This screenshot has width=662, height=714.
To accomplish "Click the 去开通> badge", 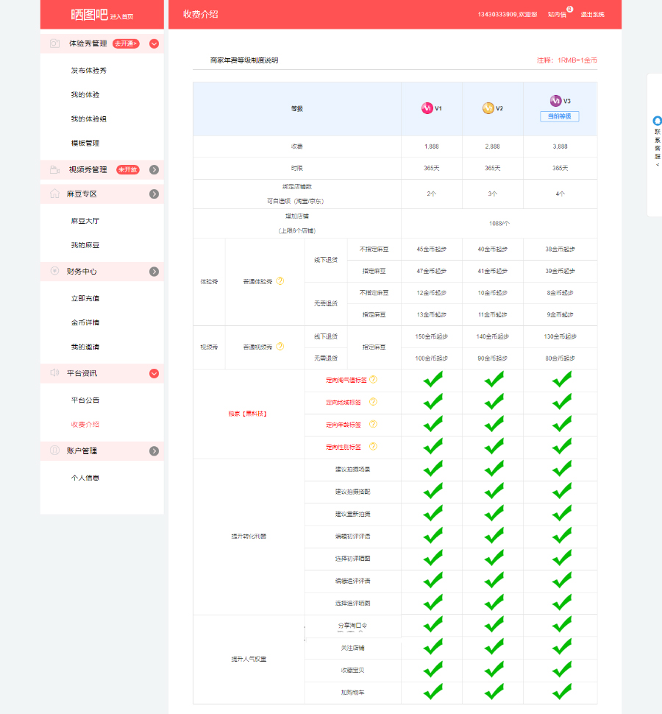I will (x=126, y=43).
